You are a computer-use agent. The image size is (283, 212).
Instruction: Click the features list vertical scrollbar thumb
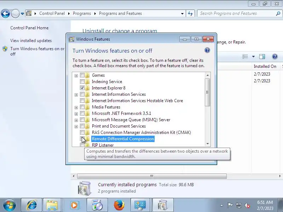click(207, 92)
